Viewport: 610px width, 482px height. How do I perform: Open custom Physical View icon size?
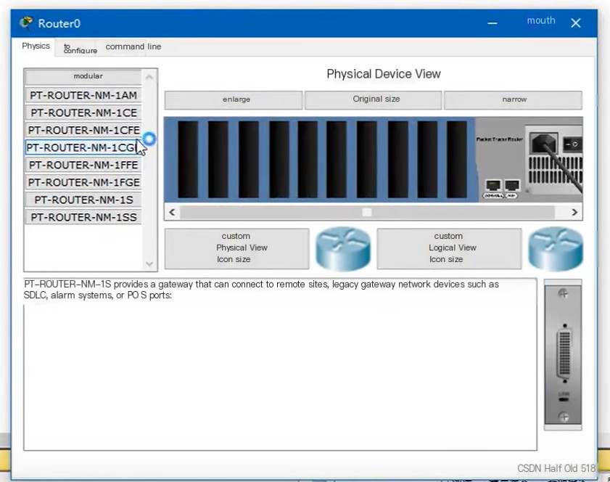pos(237,248)
